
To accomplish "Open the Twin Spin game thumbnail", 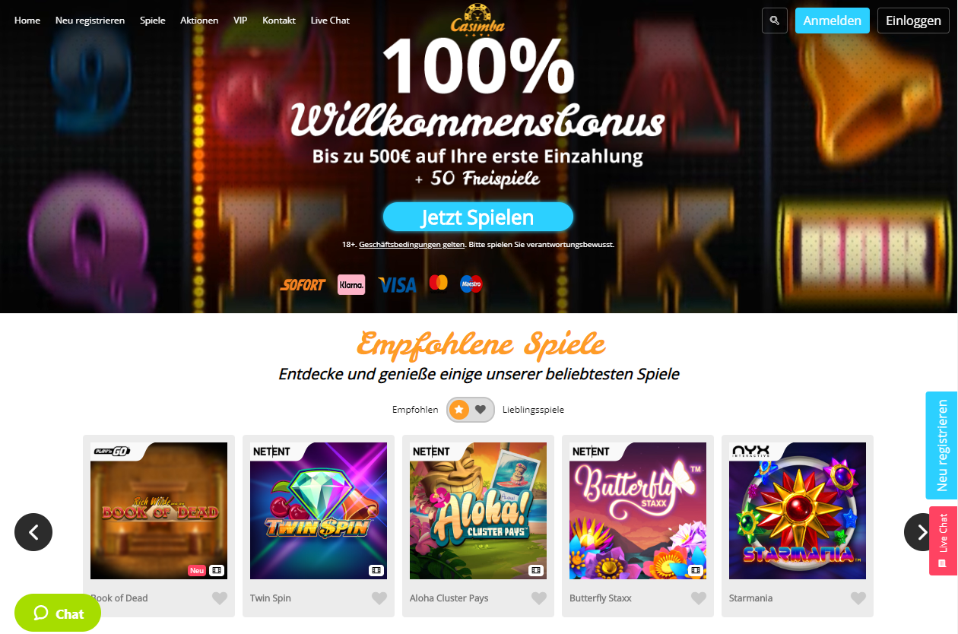I will [x=319, y=511].
